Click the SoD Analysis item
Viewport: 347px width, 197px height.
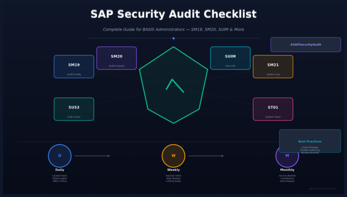287,181
